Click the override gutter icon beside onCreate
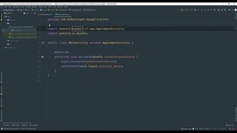The image size is (237, 133). point(43,57)
